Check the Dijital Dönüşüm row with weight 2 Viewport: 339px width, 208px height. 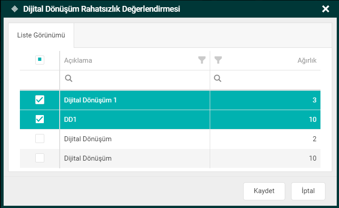(x=40, y=139)
